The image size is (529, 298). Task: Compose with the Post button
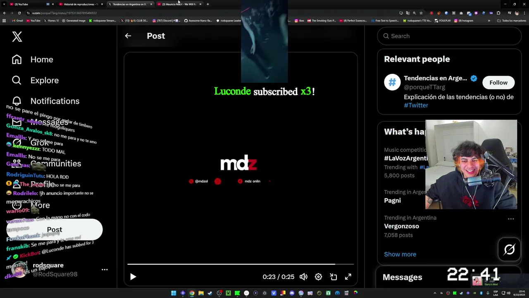[x=55, y=230]
